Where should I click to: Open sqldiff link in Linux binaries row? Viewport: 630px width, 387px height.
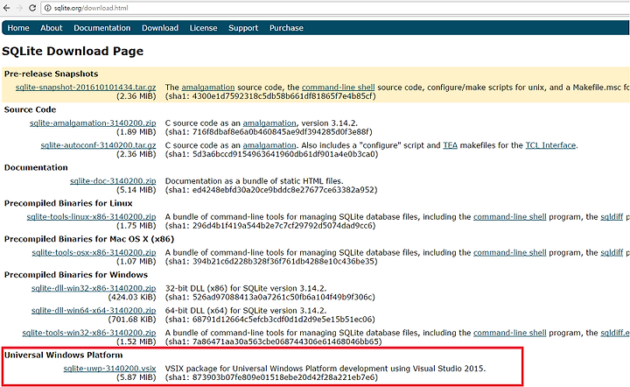point(612,217)
